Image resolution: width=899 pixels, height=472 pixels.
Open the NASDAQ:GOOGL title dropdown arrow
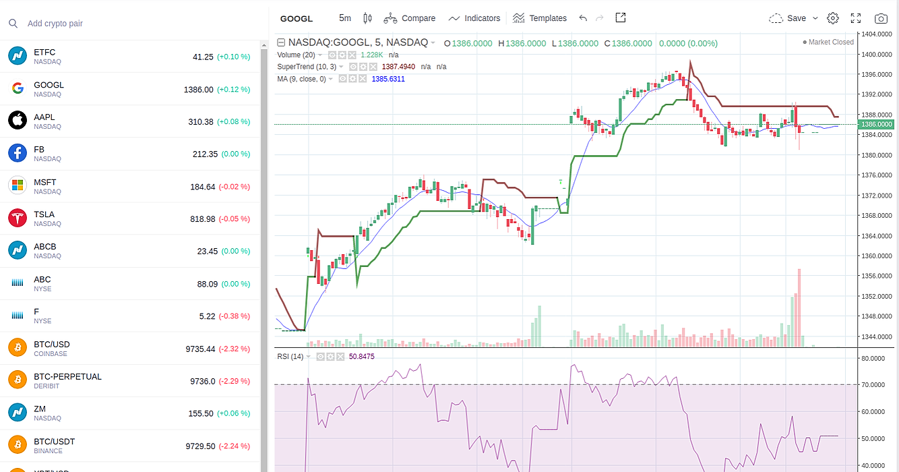coord(433,42)
